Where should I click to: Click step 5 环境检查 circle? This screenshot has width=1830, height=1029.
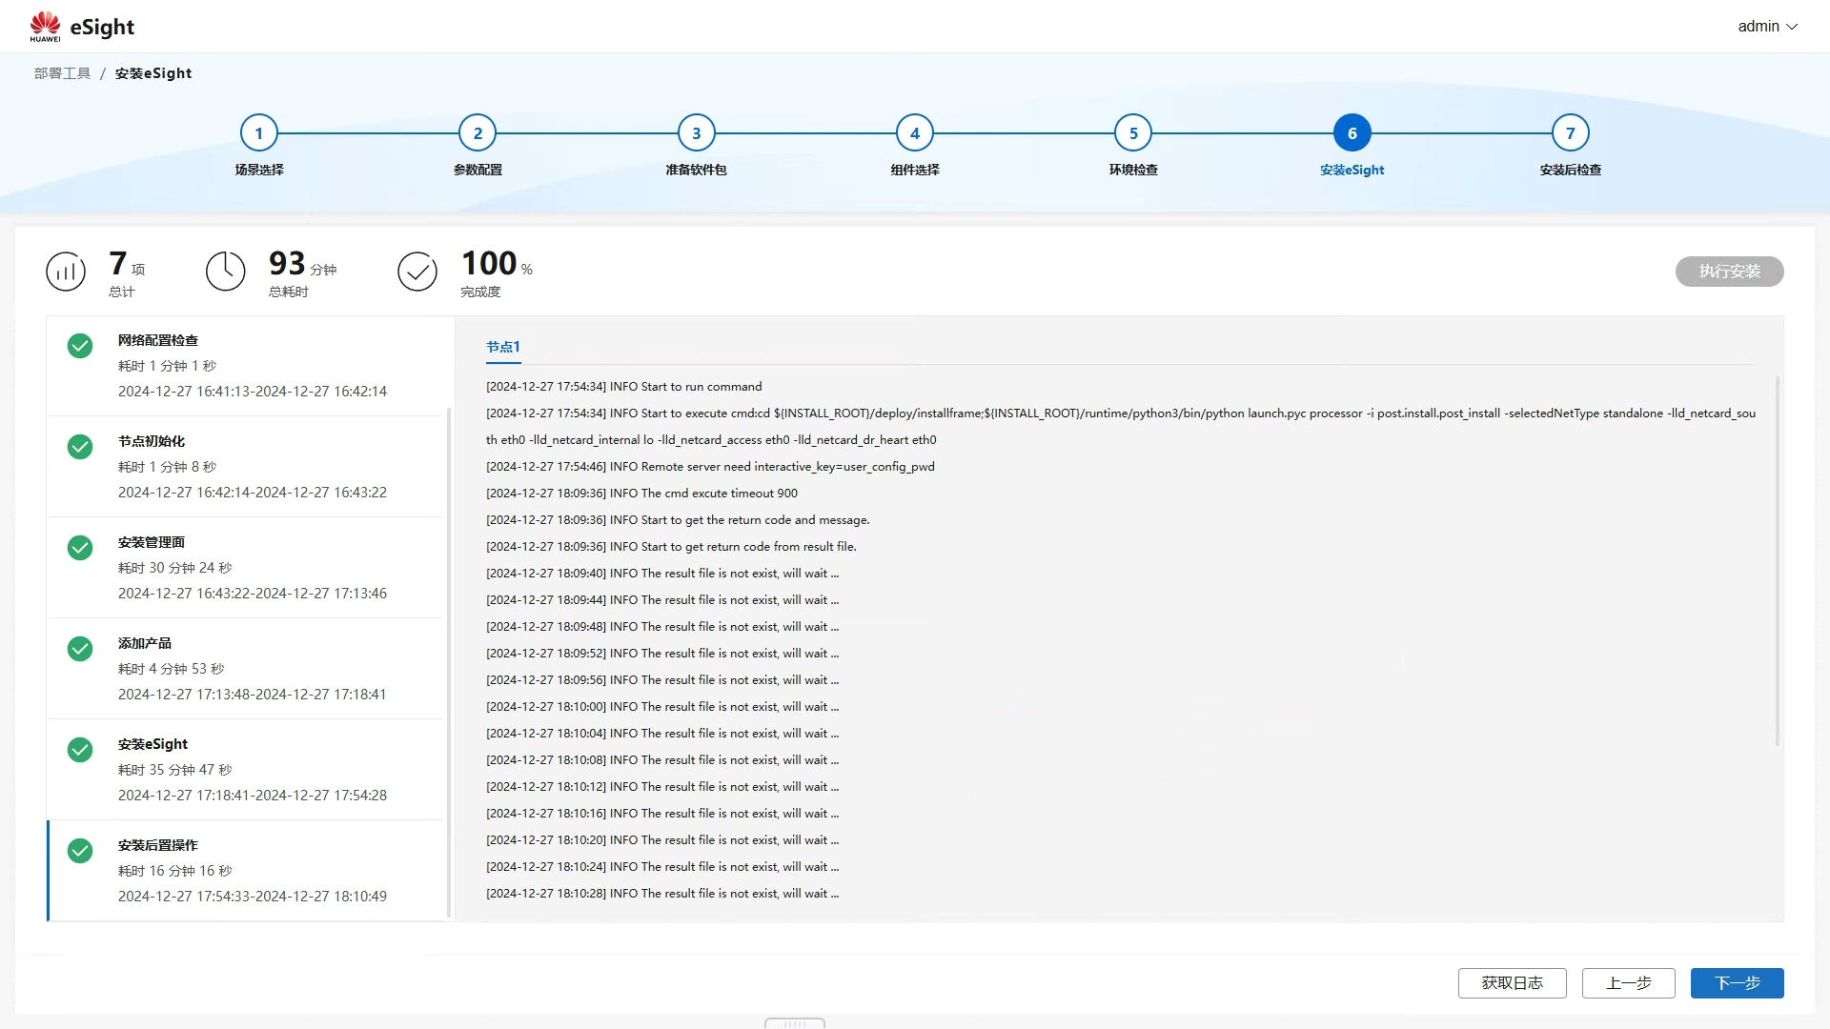[x=1132, y=133]
